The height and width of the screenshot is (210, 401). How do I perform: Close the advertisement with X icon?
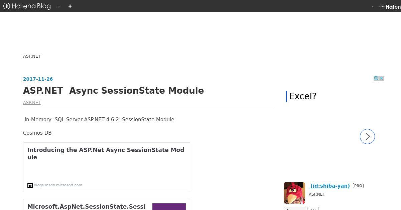[381, 78]
